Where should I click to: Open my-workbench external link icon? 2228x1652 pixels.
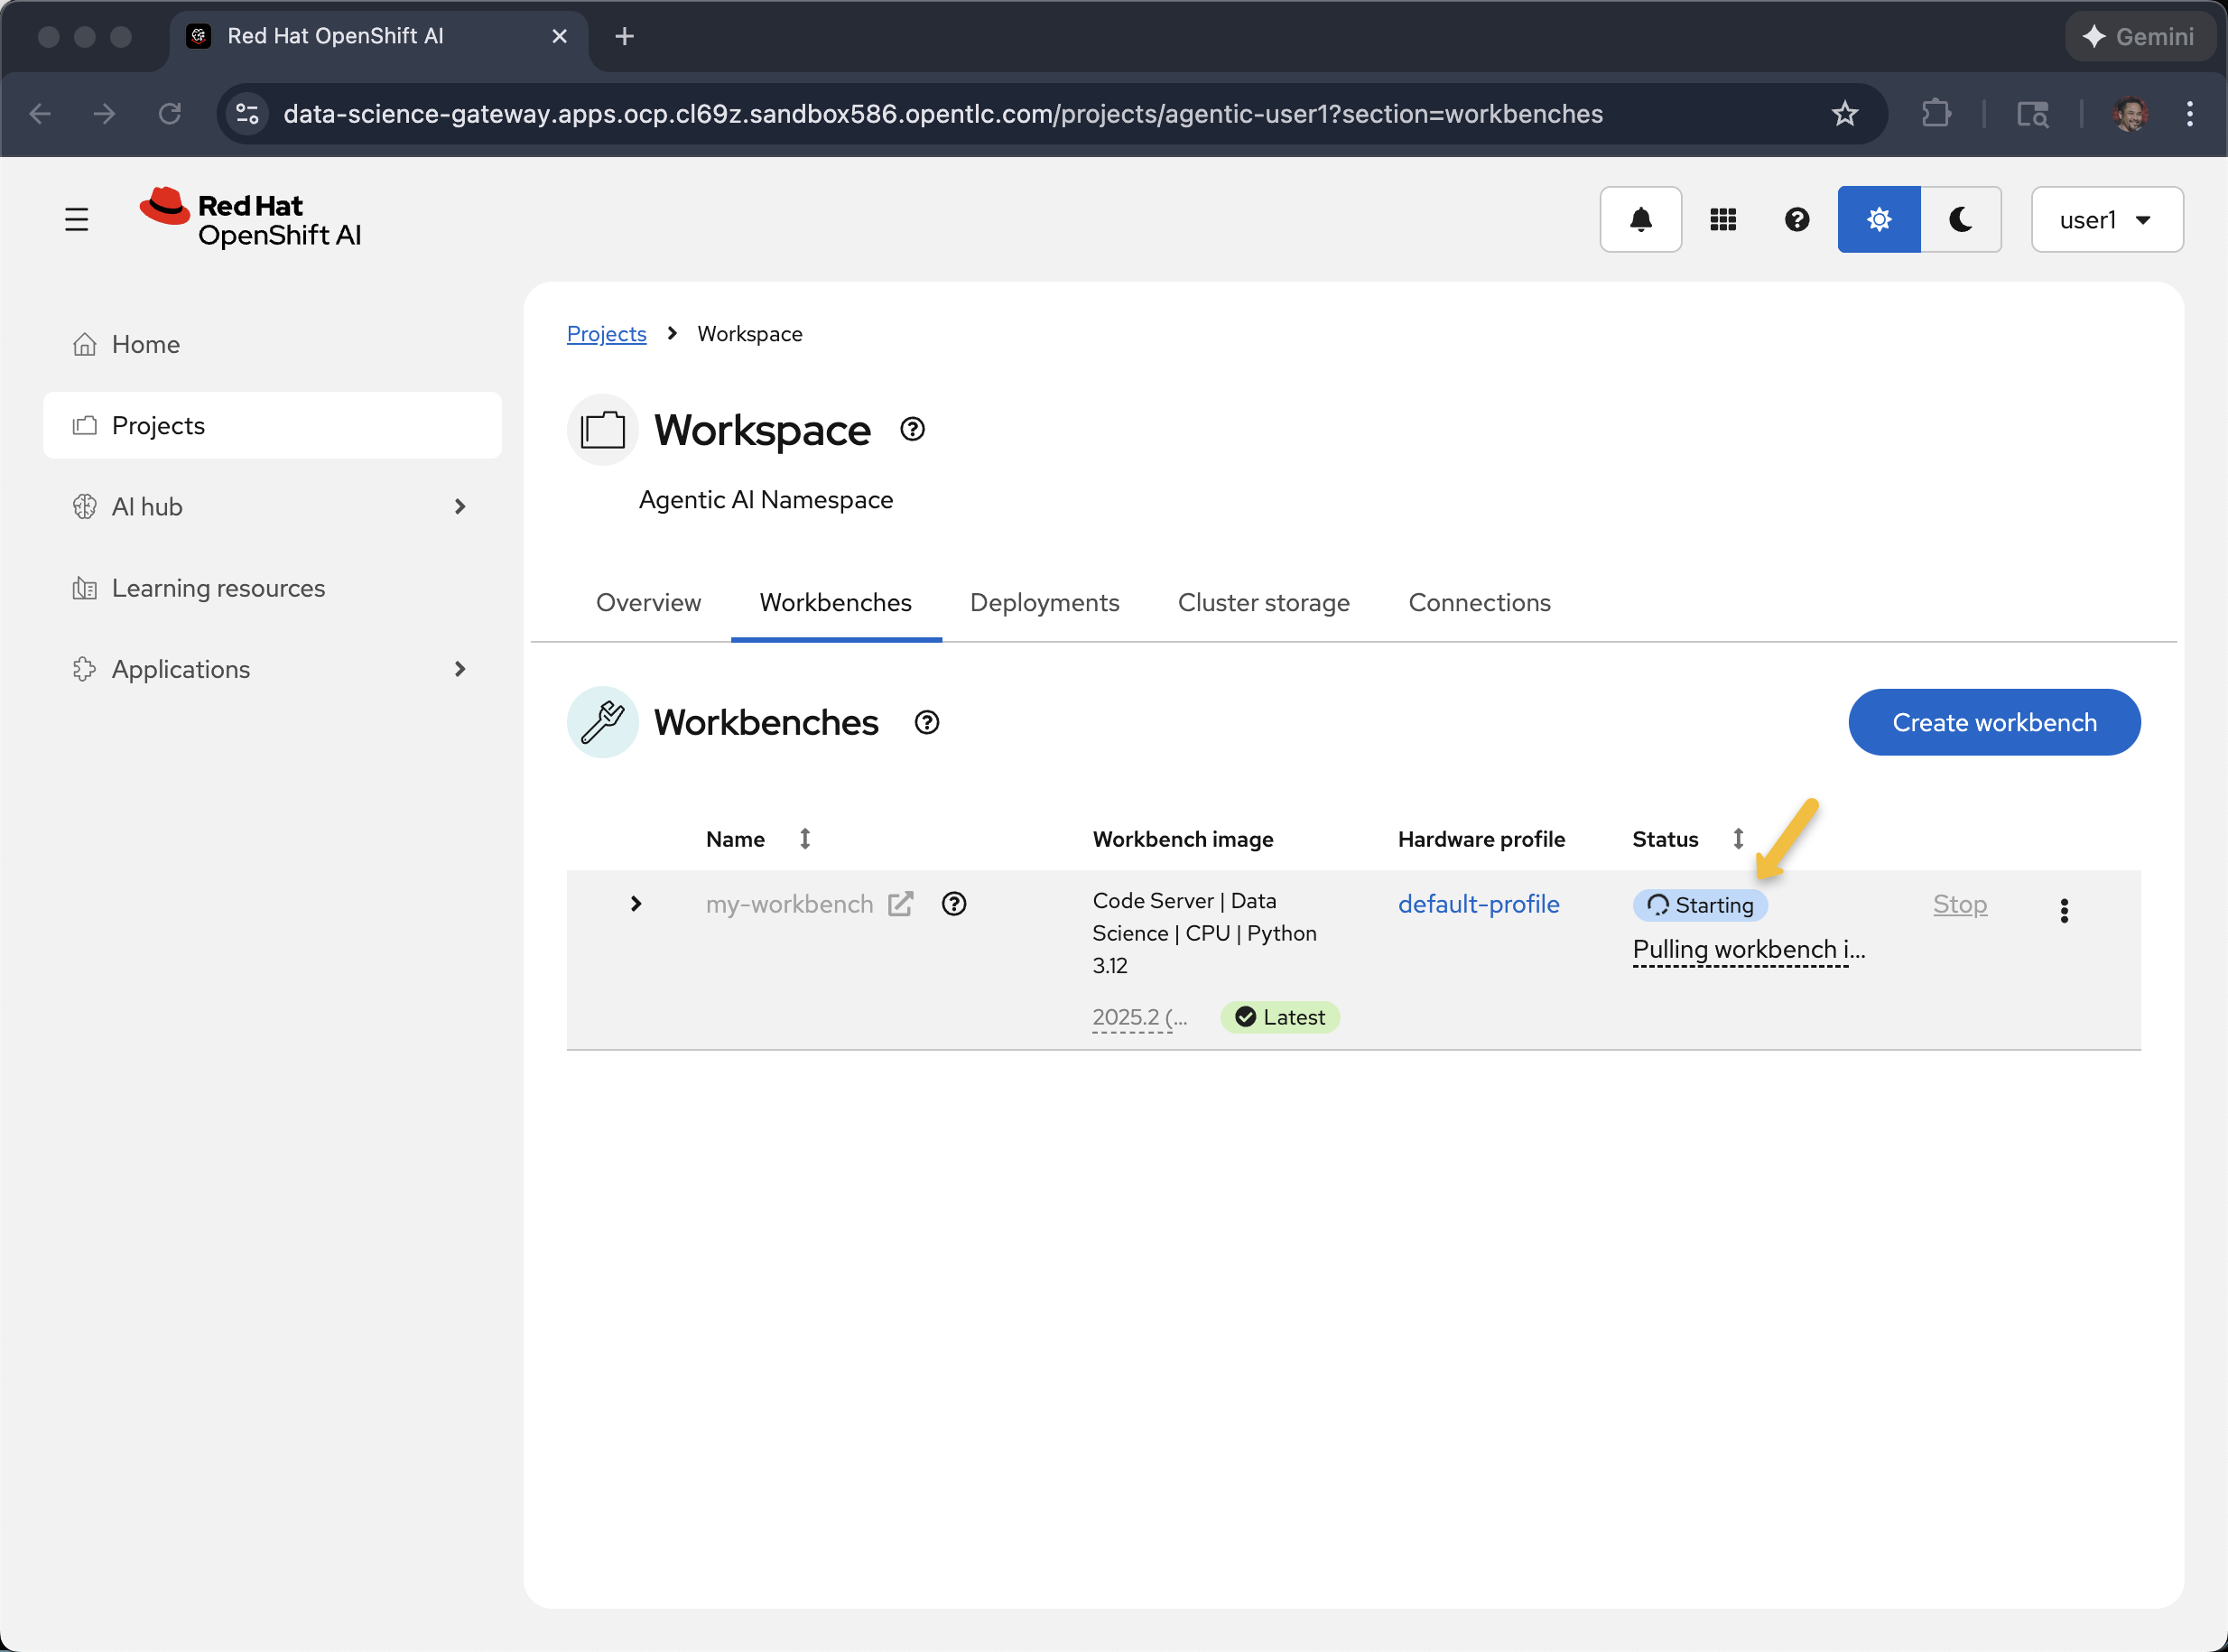900,904
